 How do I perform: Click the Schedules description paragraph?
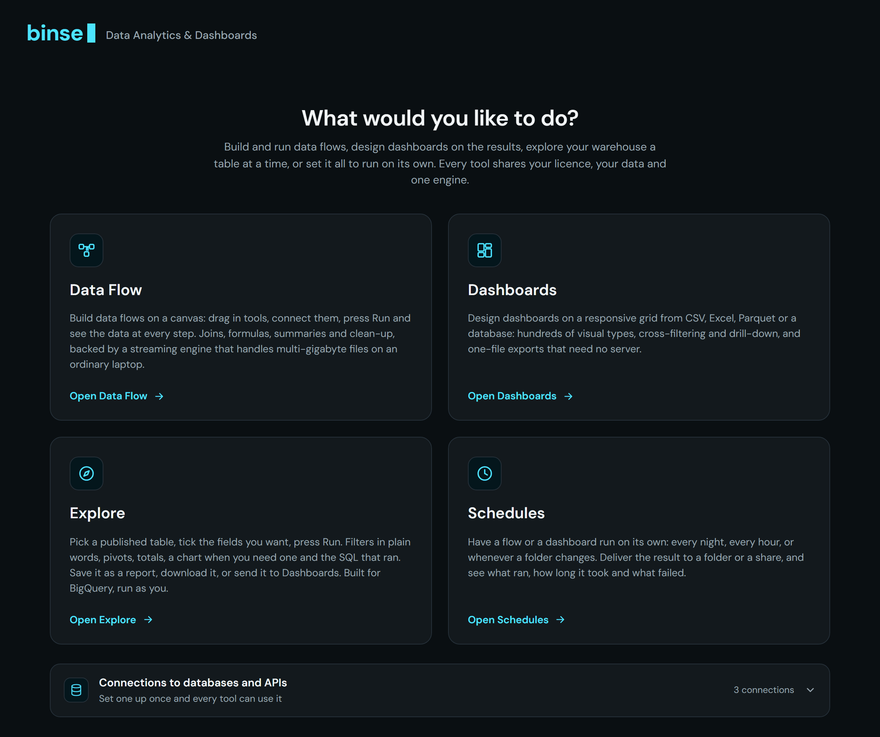636,558
